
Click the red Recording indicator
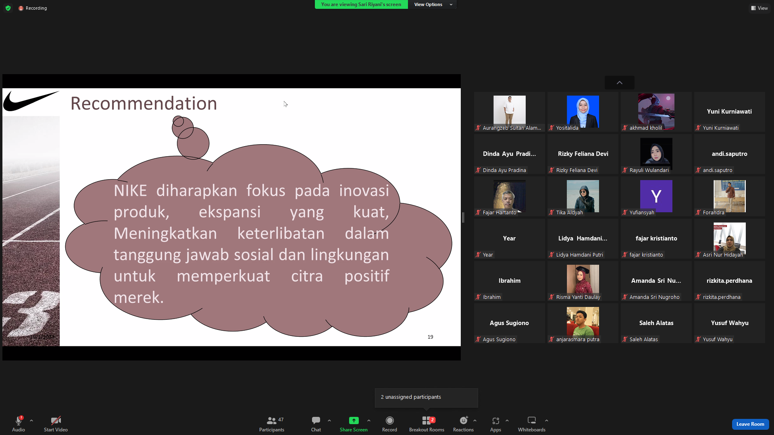coord(33,8)
